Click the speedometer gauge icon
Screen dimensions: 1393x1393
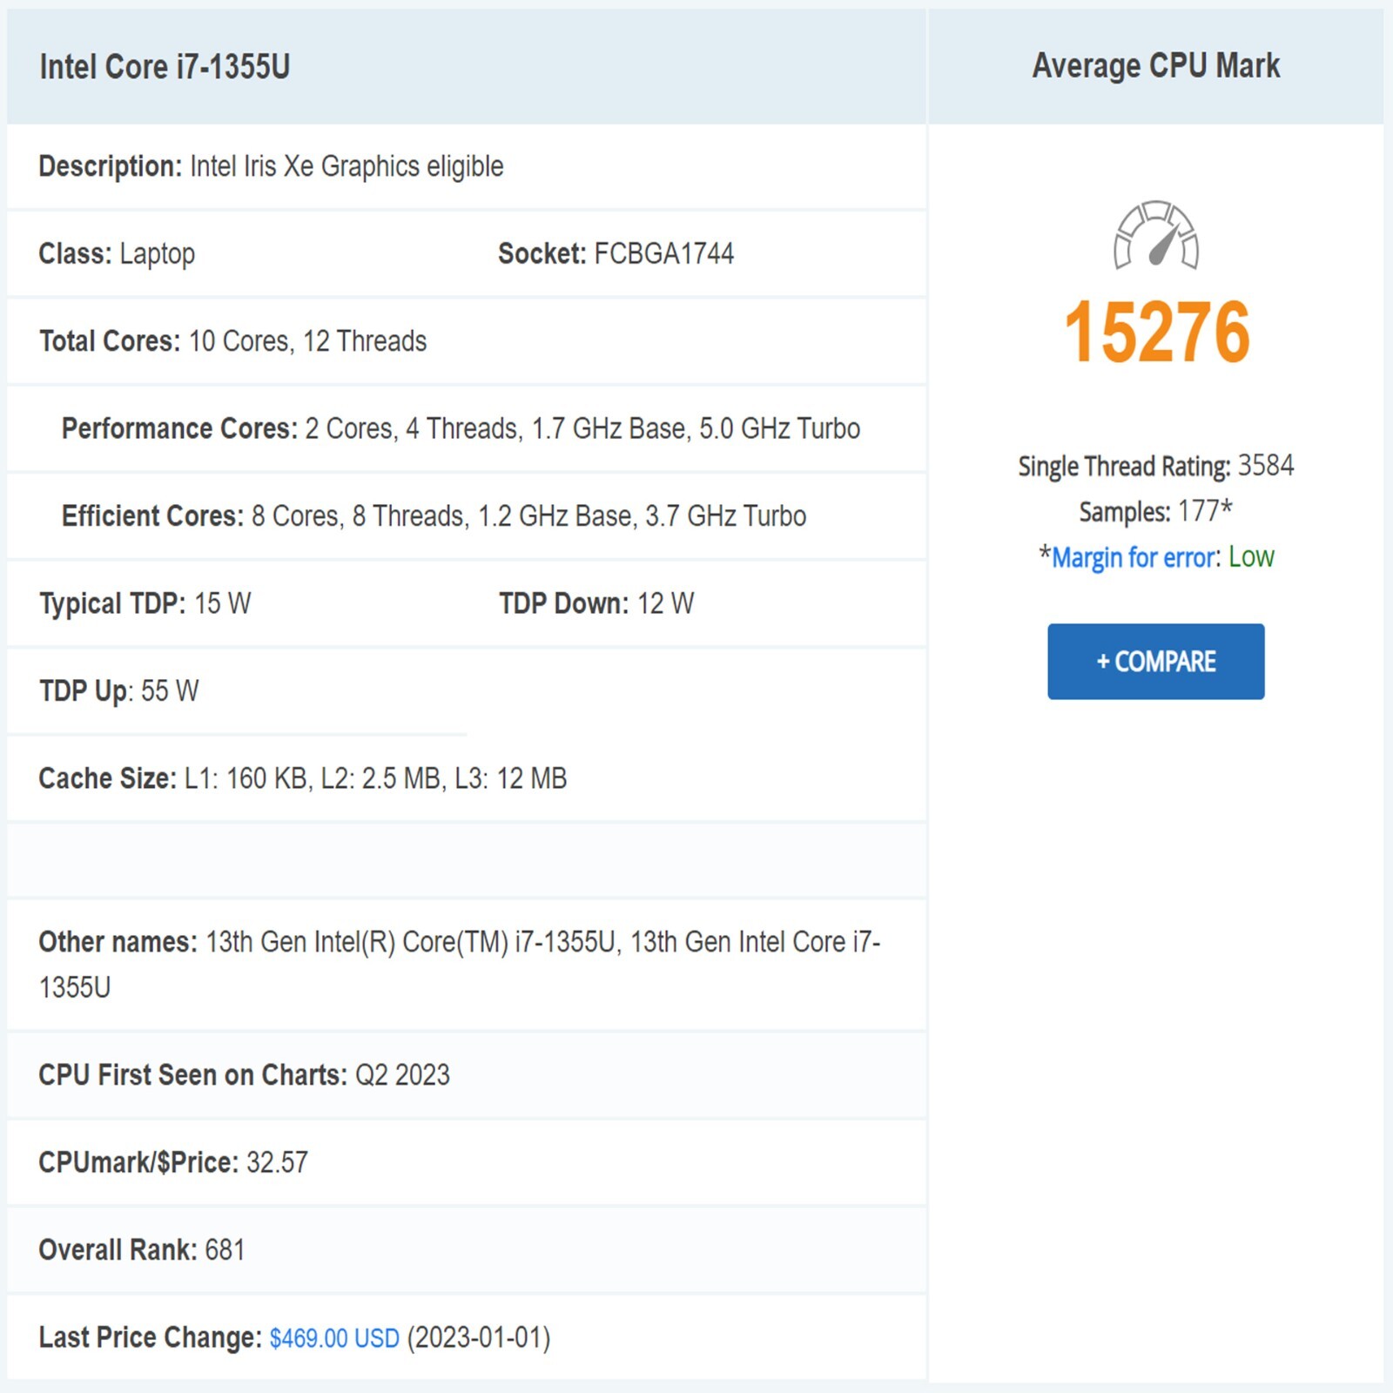click(x=1156, y=235)
